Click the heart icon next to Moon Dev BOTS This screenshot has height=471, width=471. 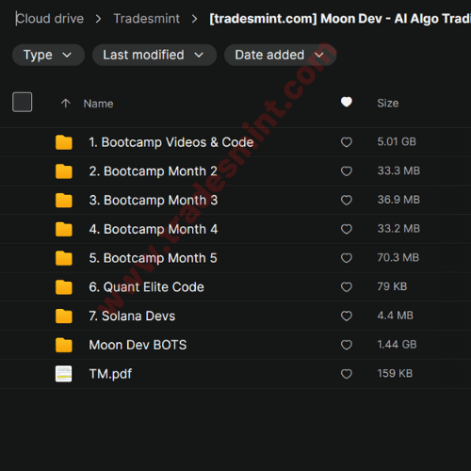(x=347, y=345)
